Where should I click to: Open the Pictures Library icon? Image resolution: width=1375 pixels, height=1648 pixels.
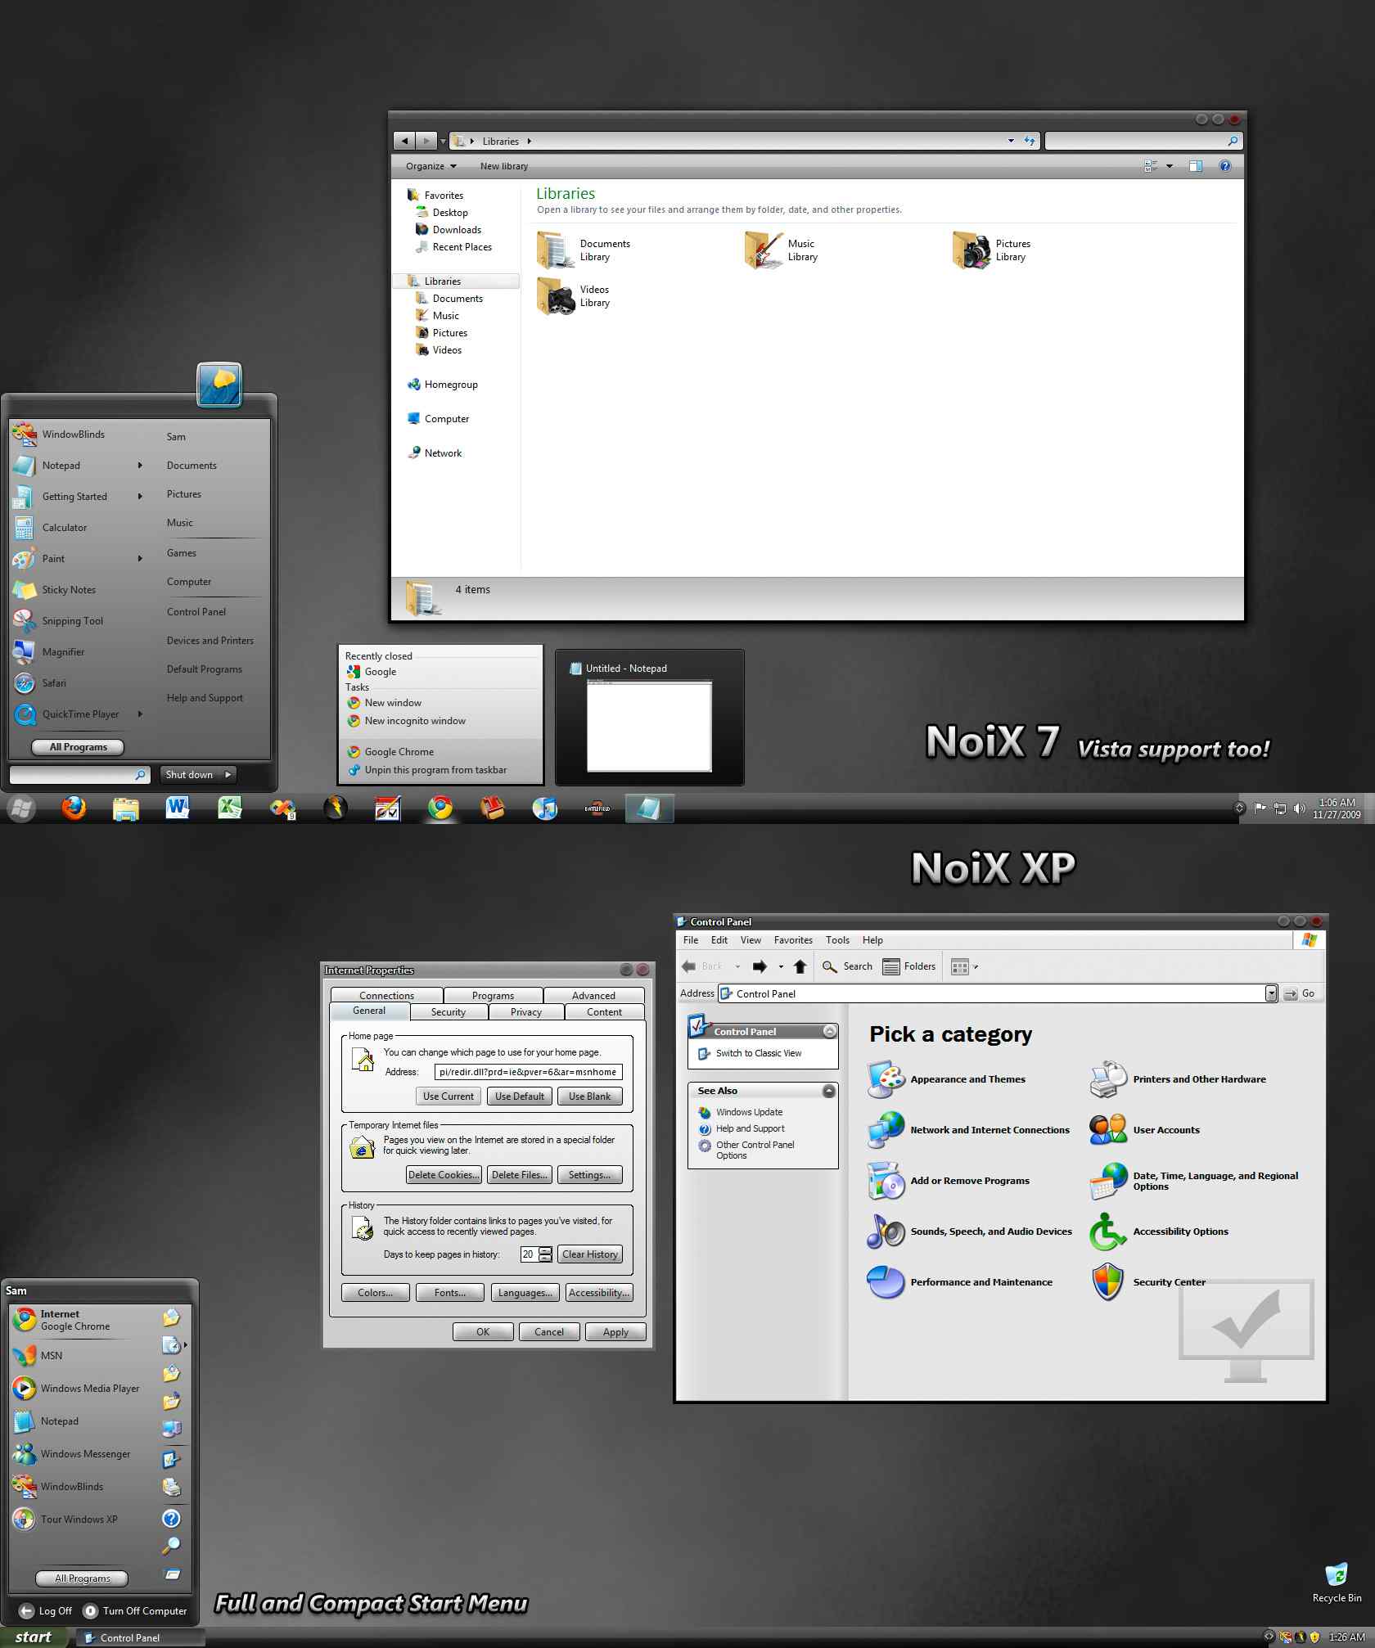click(x=972, y=250)
